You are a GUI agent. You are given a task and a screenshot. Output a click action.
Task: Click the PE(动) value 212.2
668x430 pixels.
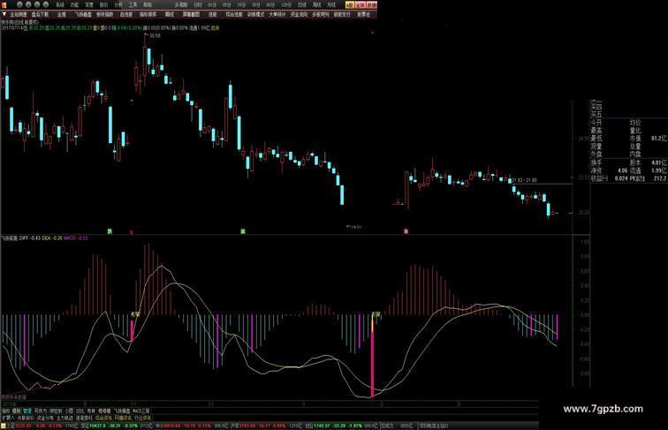660,178
